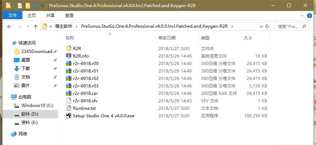
Task: Unpin 文档 via its pin icon
Action: [55, 77]
